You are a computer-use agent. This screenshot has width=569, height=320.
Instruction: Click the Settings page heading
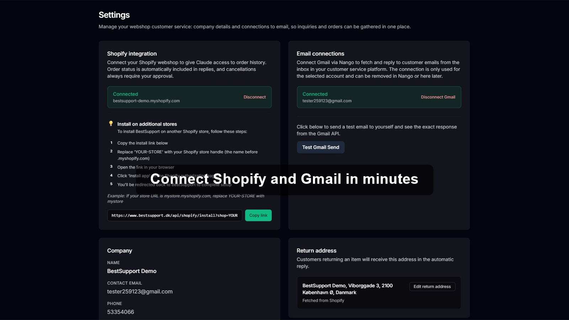(x=114, y=15)
